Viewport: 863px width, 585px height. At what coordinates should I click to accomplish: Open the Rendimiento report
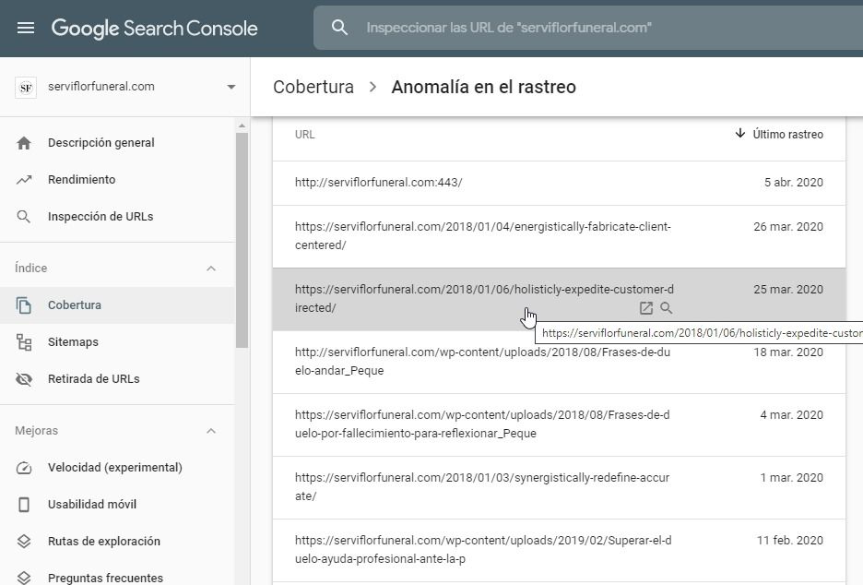click(x=81, y=180)
